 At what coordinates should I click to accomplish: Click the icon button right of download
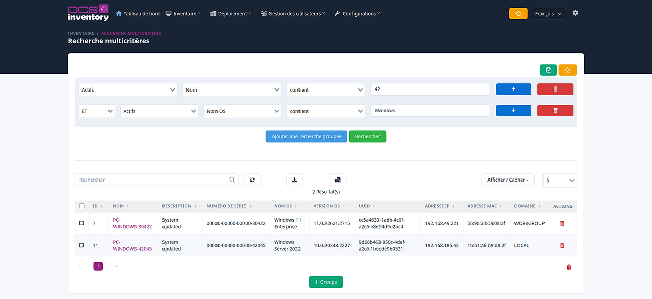[337, 180]
